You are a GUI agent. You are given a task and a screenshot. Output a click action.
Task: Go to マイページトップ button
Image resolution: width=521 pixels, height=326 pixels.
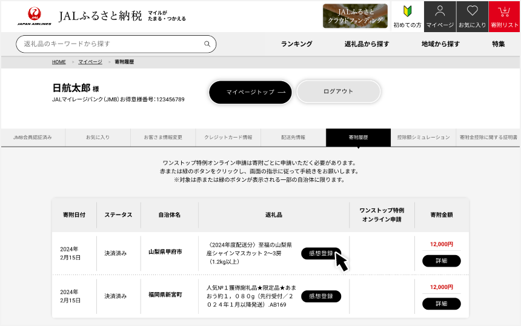[x=250, y=92]
